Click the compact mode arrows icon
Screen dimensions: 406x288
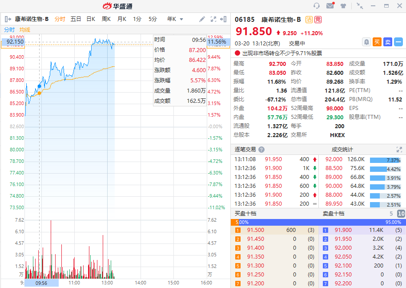point(360,6)
